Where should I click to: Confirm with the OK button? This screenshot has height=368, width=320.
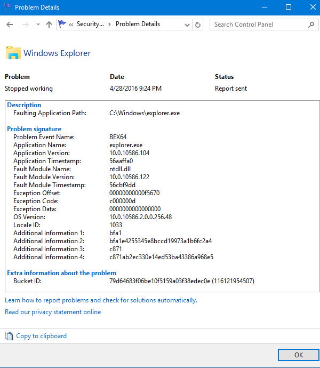(x=299, y=355)
